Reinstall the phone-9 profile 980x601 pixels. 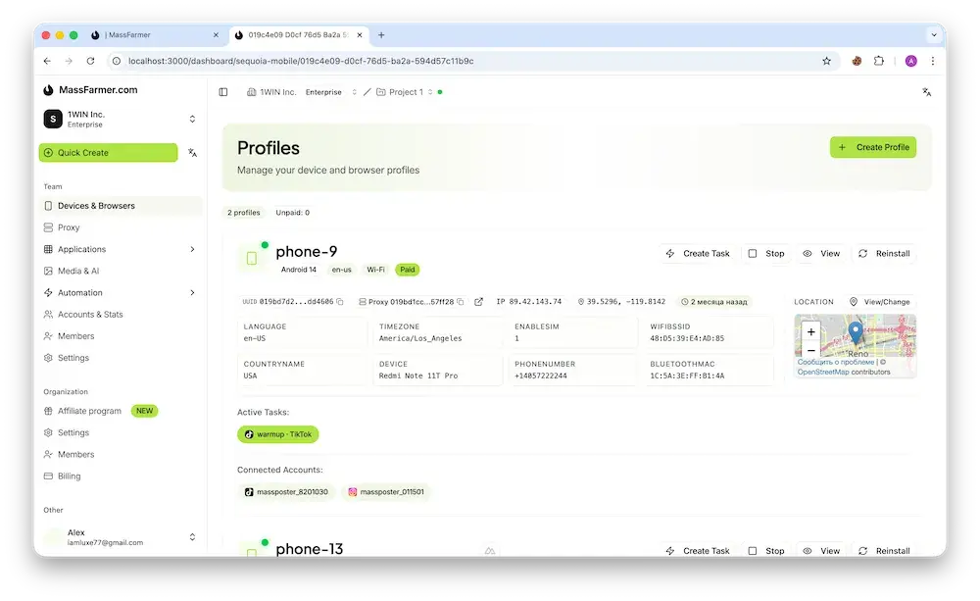[884, 253]
